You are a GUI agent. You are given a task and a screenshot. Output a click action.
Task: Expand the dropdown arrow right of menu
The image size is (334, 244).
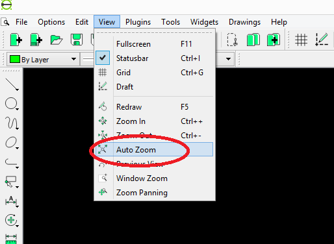point(228,59)
